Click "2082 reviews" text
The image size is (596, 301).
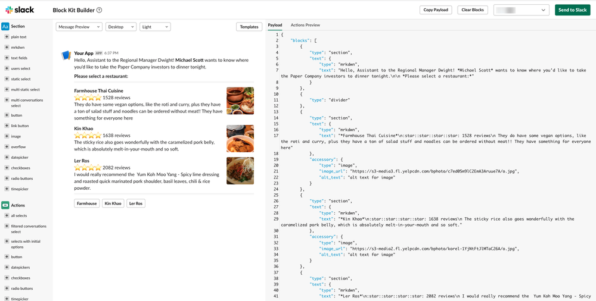(x=116, y=168)
